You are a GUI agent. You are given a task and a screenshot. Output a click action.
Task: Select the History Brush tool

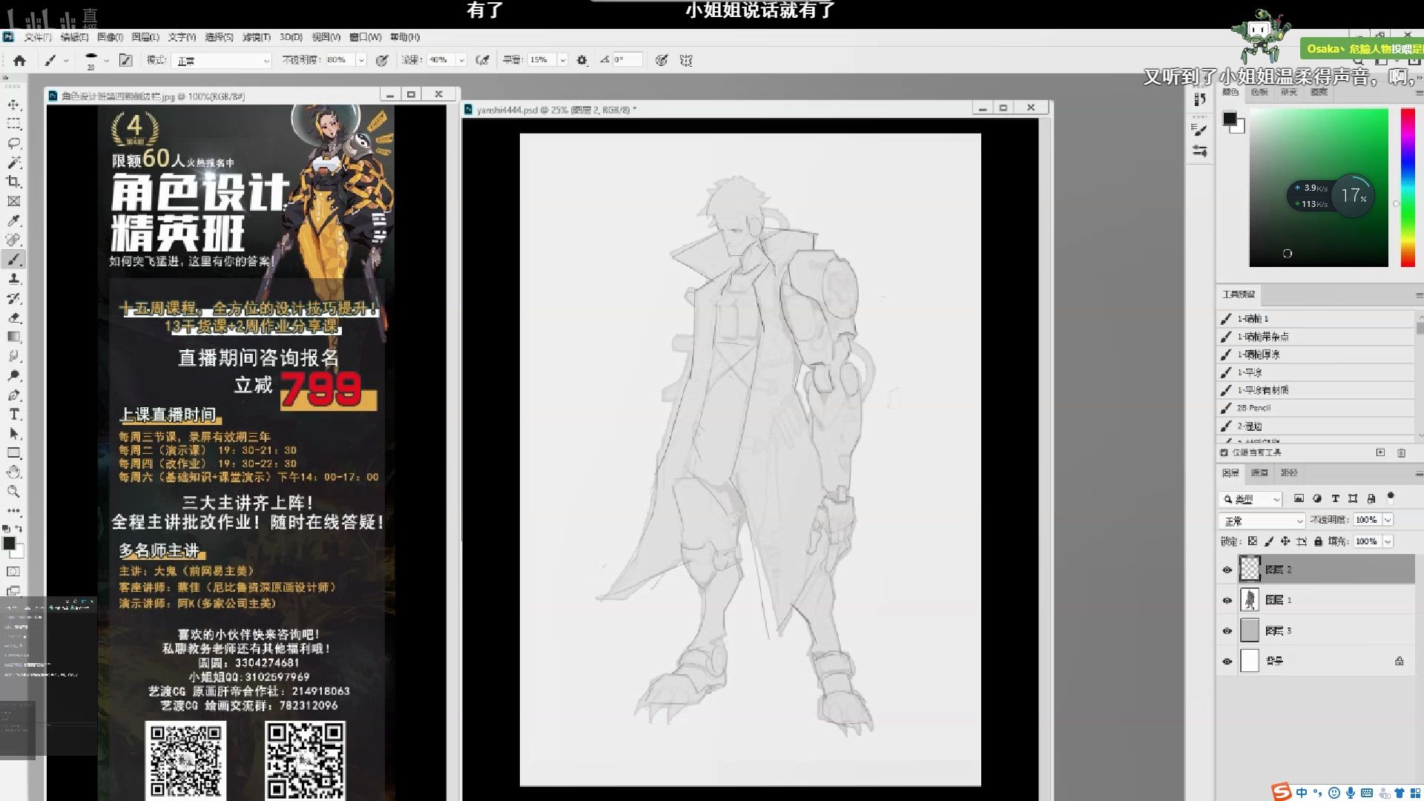14,298
